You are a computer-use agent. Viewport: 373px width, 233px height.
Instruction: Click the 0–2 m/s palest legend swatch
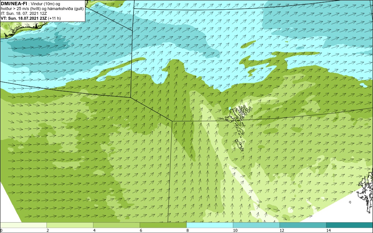pos(23,225)
